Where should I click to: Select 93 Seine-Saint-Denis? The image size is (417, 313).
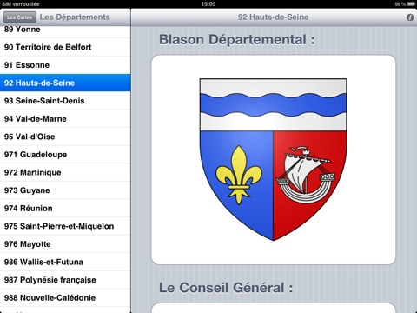pos(65,101)
